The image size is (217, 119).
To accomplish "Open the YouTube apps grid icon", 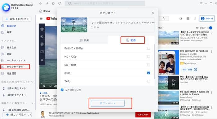I will [188, 18].
